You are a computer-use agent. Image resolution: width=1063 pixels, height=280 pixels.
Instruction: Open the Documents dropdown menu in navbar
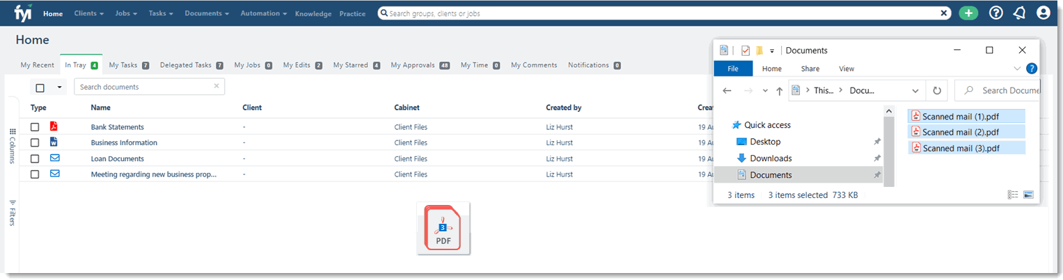pos(207,13)
